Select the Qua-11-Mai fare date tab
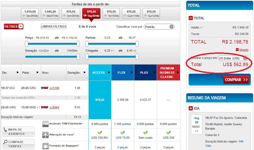The width and height of the screenshot is (254, 150). 131,13
